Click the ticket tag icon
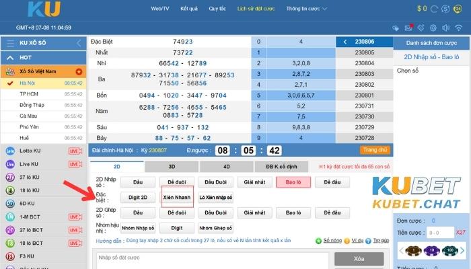This screenshot has height=269, width=471. point(421,28)
